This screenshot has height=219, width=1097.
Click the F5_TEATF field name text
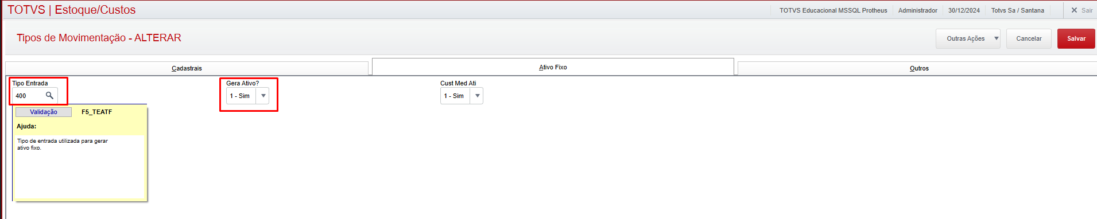coord(96,112)
